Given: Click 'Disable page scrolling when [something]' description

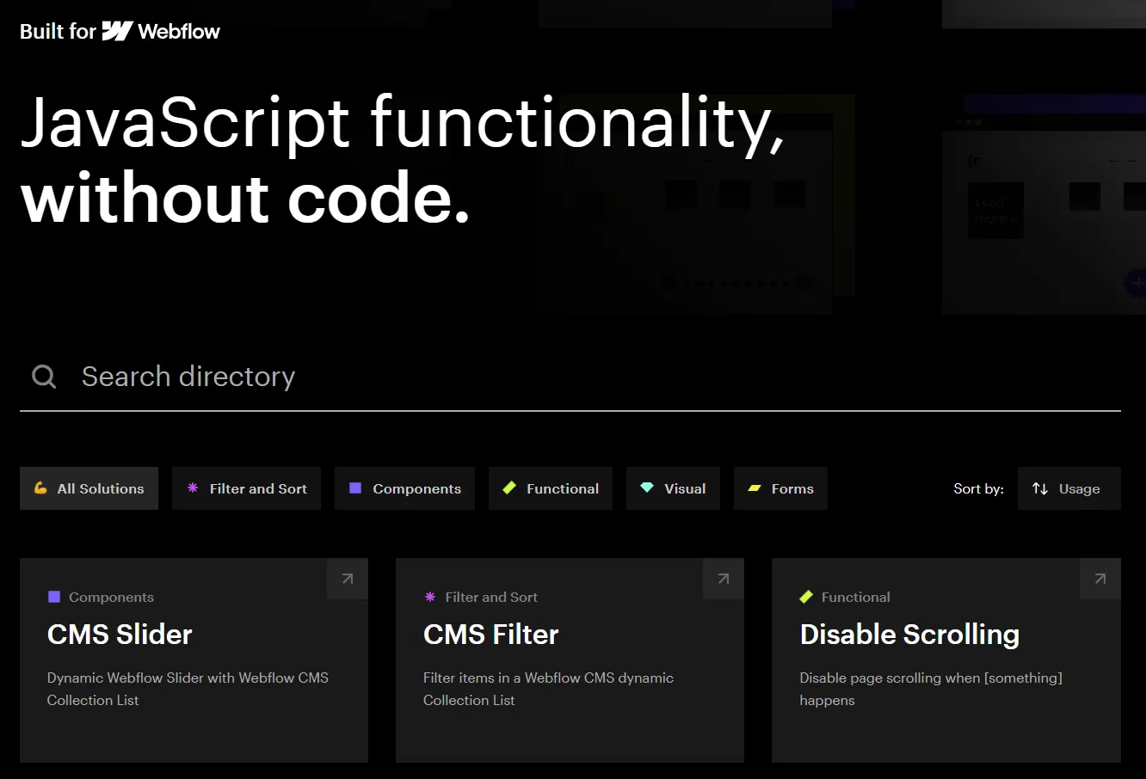Looking at the screenshot, I should coord(931,678).
